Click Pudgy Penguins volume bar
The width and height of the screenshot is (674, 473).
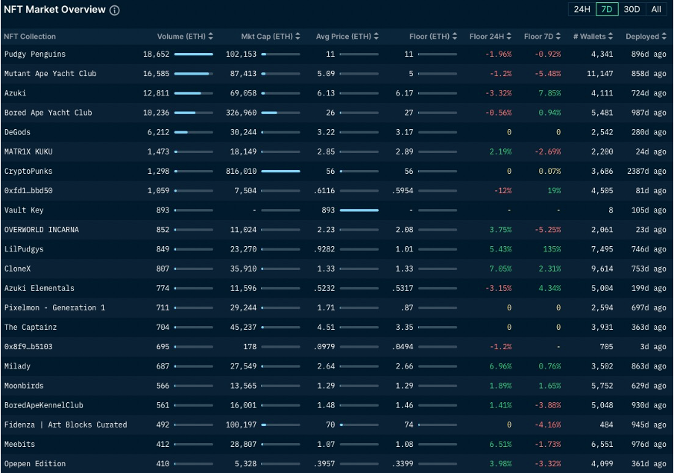(194, 54)
